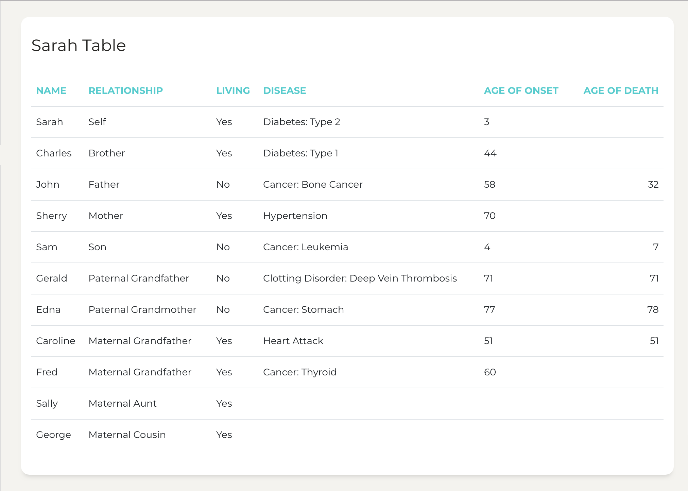Click Diabetes: Type 2 disease cell
Screen dimensions: 688x491
[x=302, y=122]
